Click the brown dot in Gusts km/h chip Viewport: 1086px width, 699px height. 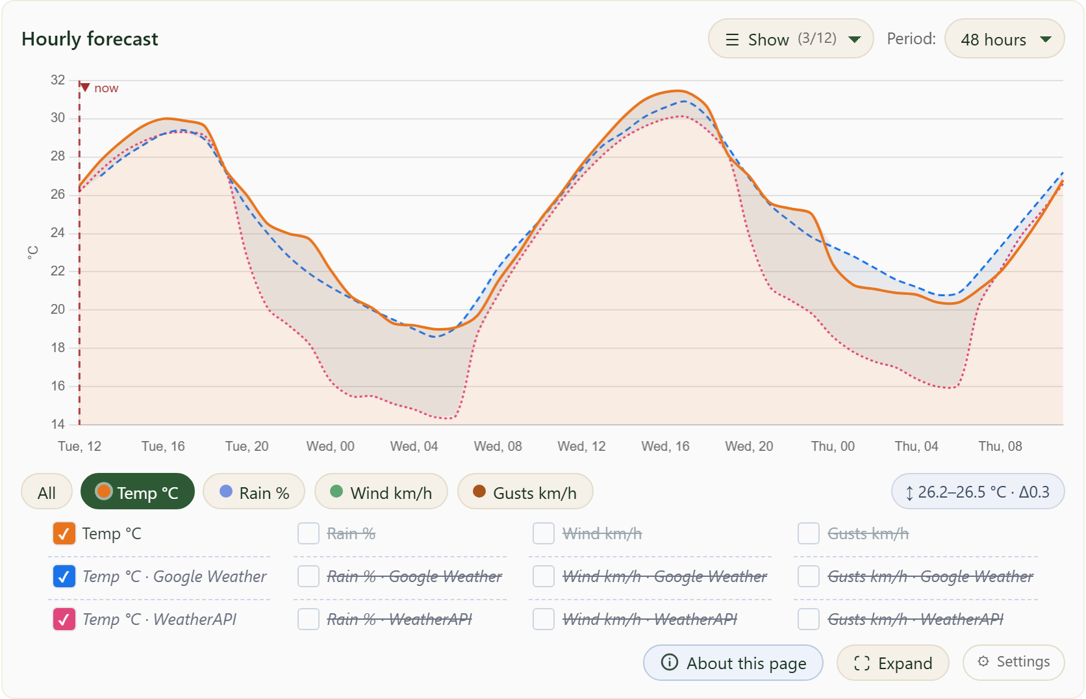[479, 491]
